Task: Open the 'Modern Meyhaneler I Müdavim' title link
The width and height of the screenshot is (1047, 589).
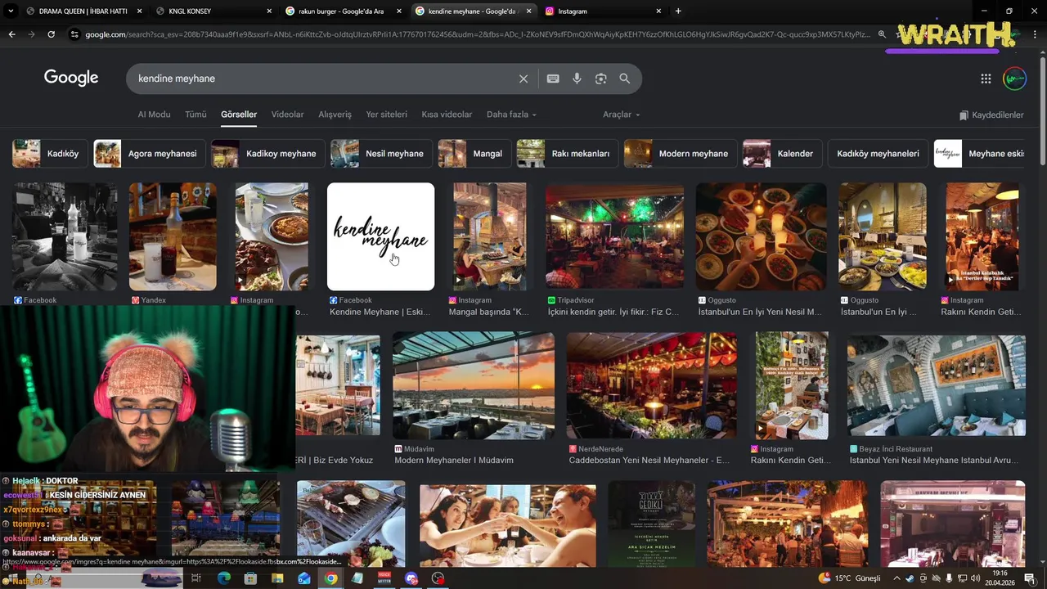Action: (454, 461)
